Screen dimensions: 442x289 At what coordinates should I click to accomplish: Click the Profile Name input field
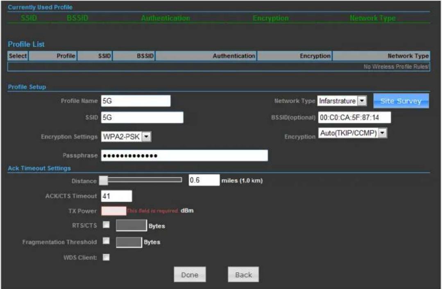[x=136, y=101]
